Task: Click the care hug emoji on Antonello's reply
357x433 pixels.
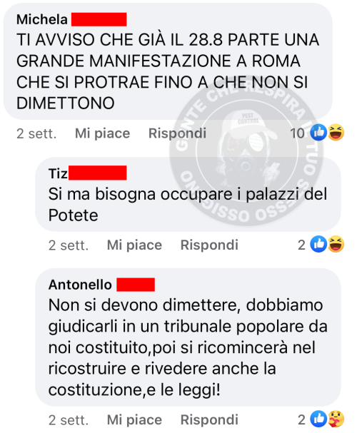Action: click(336, 419)
